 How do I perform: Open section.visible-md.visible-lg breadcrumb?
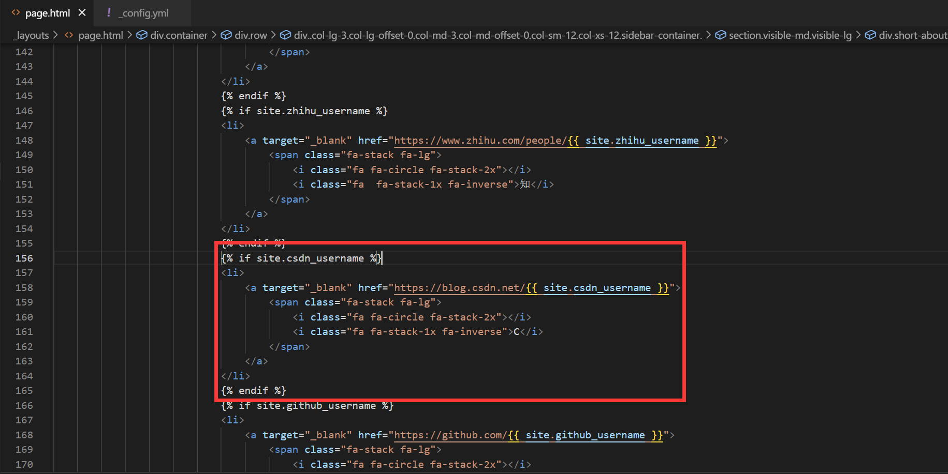pos(790,35)
